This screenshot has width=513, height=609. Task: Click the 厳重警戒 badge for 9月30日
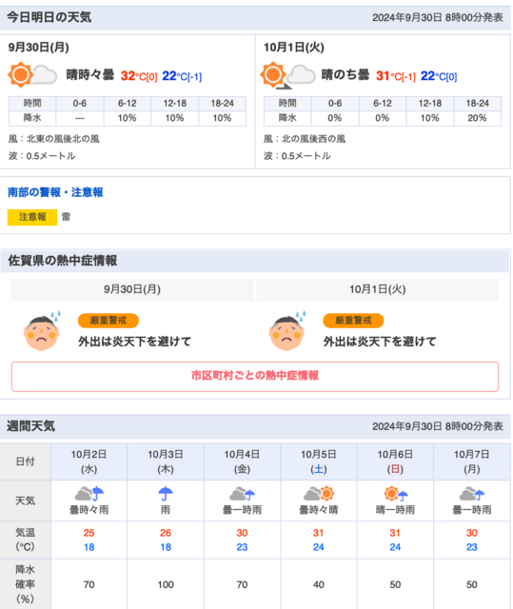point(109,321)
